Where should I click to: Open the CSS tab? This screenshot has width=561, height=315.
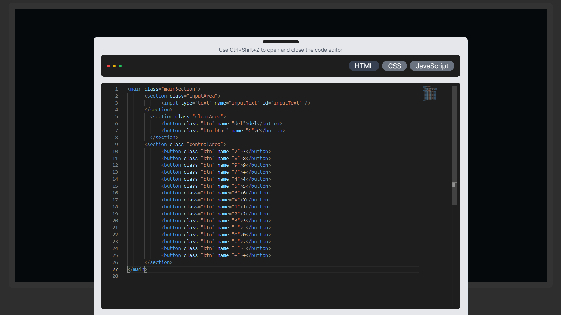point(394,66)
